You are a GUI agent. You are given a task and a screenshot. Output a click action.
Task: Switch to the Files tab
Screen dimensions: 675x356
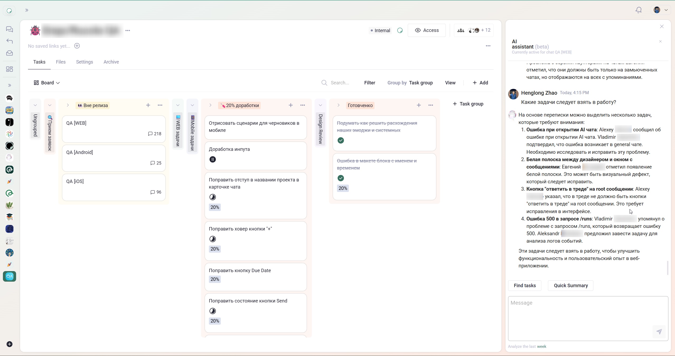click(60, 62)
